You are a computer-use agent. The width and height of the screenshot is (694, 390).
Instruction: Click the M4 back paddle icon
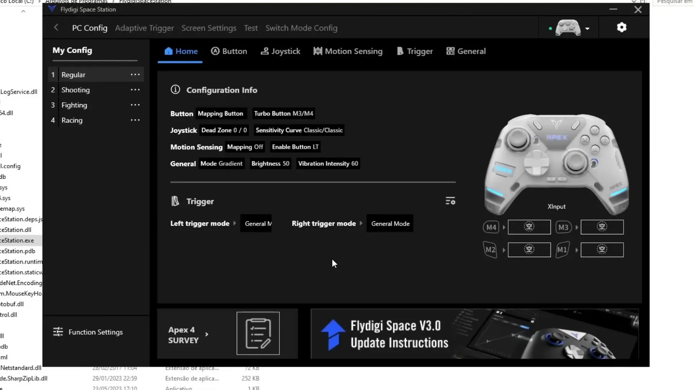point(491,227)
